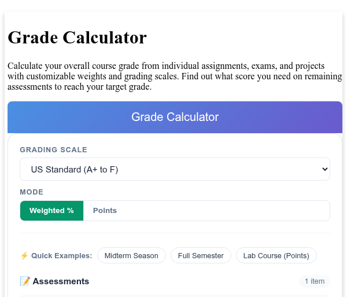Open the US Standard grading scale dropdown

pos(175,169)
